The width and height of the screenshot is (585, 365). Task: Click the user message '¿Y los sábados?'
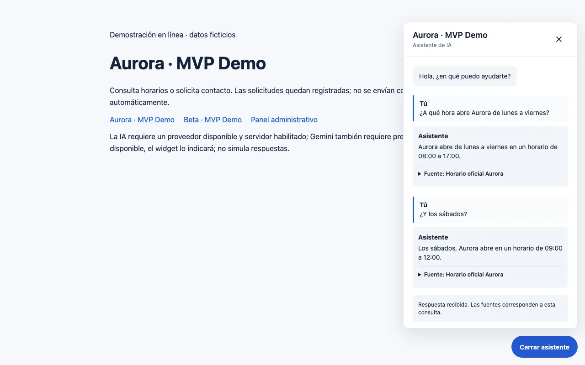443,214
